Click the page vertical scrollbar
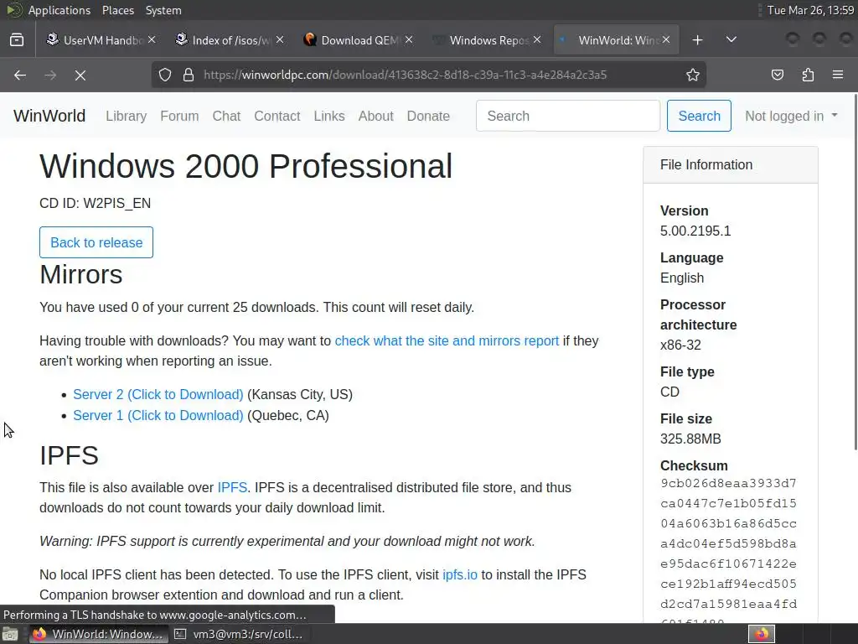The image size is (858, 644). pos(855,272)
